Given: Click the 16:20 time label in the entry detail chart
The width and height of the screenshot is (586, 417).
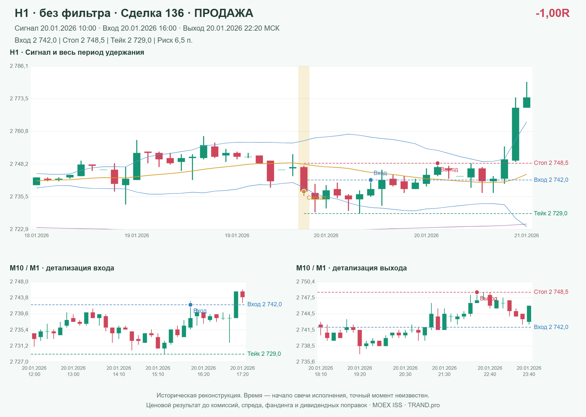Looking at the screenshot, I should 203,374.
